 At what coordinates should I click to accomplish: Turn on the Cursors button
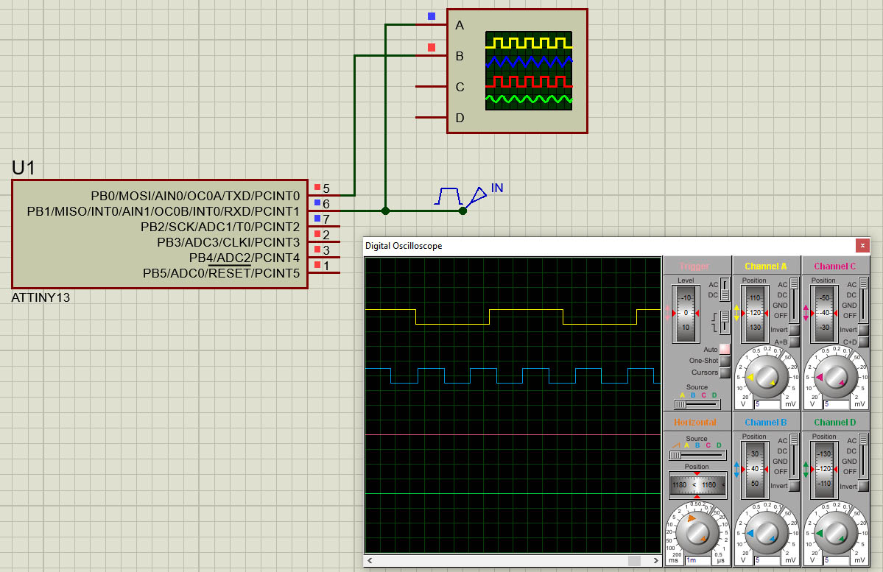coord(725,372)
